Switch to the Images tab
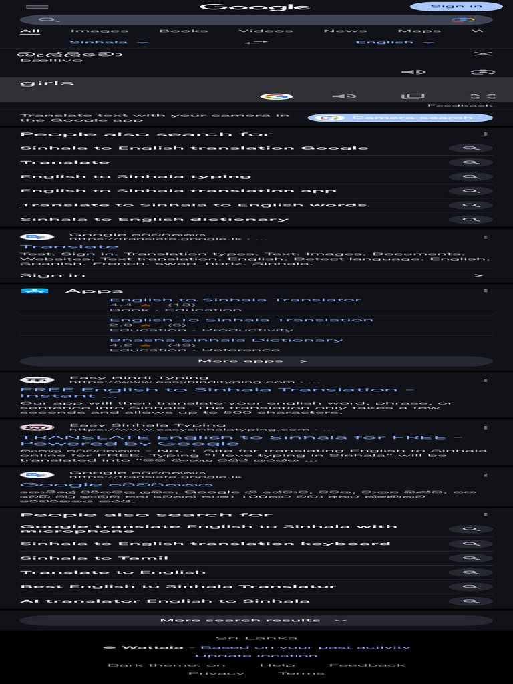The width and height of the screenshot is (513, 684). point(100,31)
